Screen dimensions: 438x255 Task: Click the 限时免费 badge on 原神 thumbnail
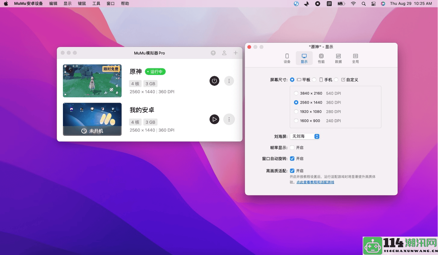click(x=111, y=69)
